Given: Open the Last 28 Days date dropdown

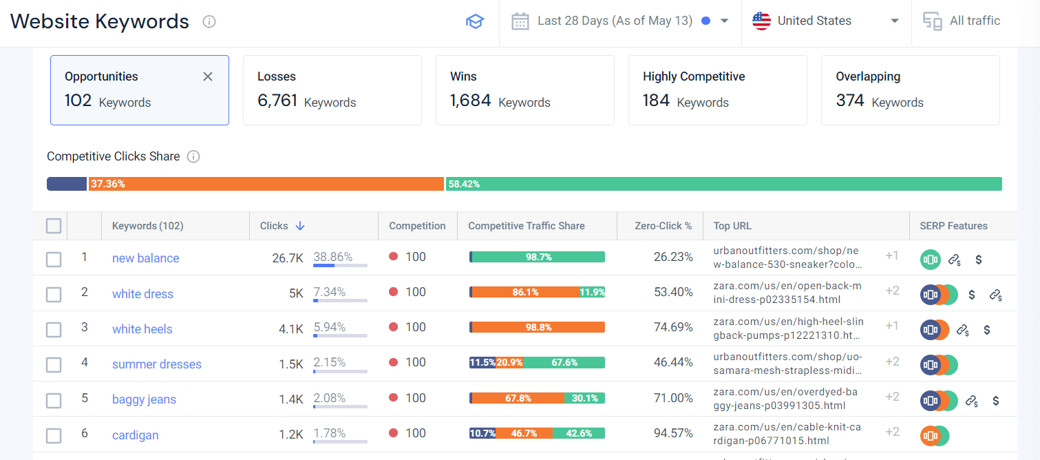Looking at the screenshot, I should coord(619,21).
